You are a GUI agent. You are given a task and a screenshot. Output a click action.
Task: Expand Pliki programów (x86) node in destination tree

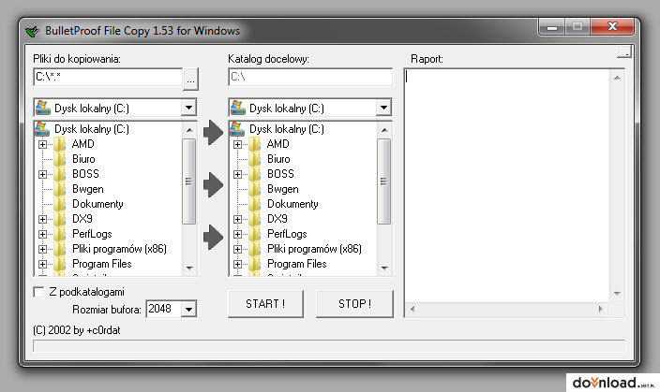[x=237, y=250]
